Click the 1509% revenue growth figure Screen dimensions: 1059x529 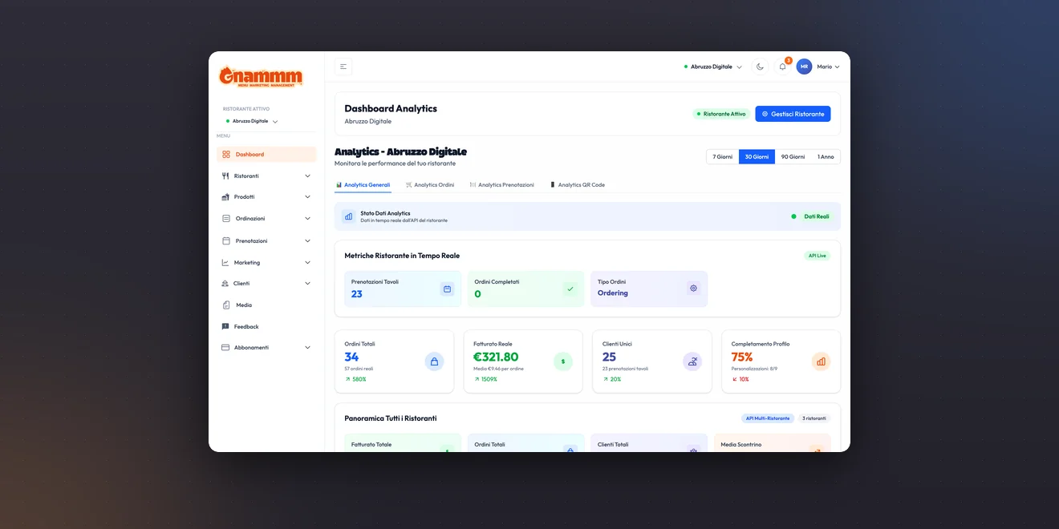489,379
